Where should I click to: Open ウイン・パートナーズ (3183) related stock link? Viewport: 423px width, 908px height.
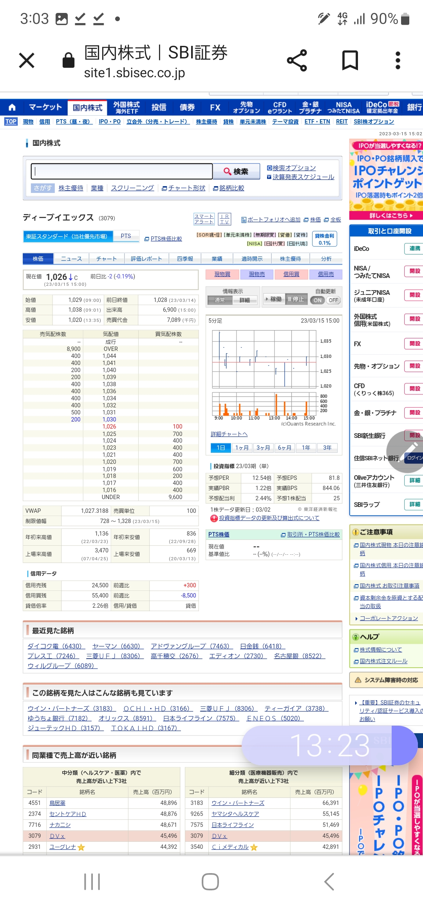click(72, 708)
